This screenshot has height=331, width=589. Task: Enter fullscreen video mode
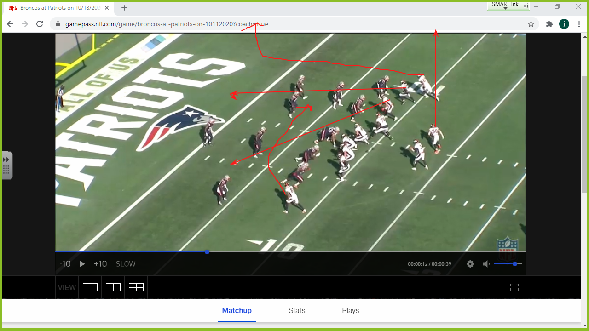(x=514, y=287)
